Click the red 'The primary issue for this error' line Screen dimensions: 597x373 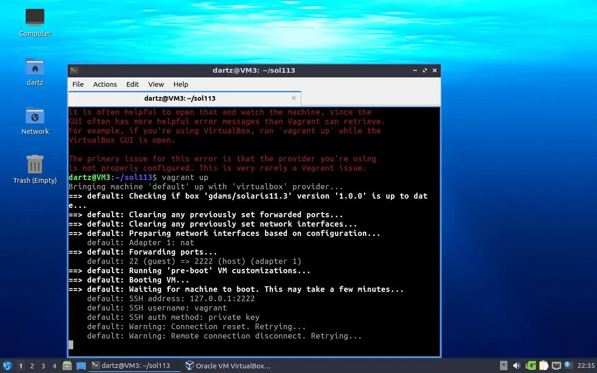[222, 159]
